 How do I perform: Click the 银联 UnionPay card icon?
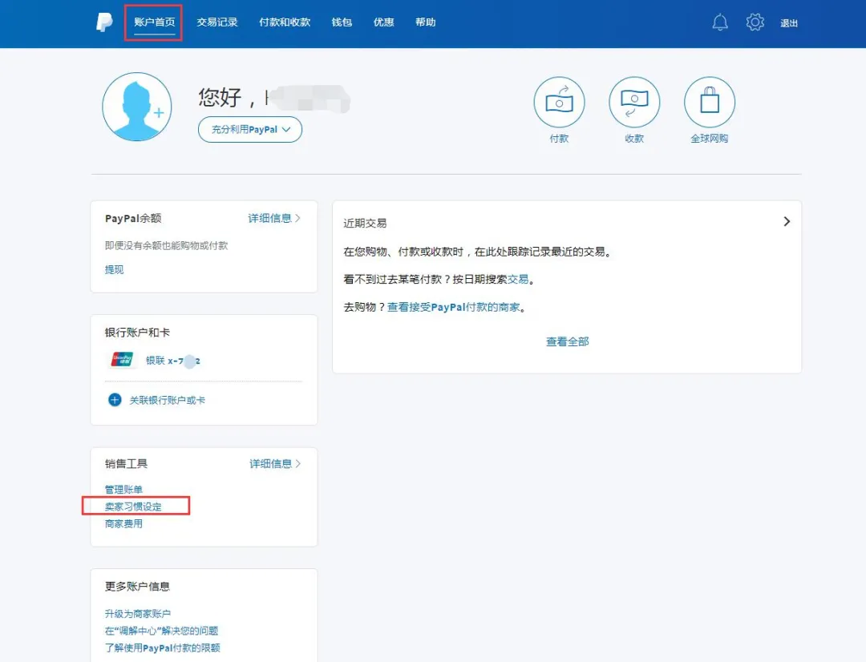[x=120, y=359]
